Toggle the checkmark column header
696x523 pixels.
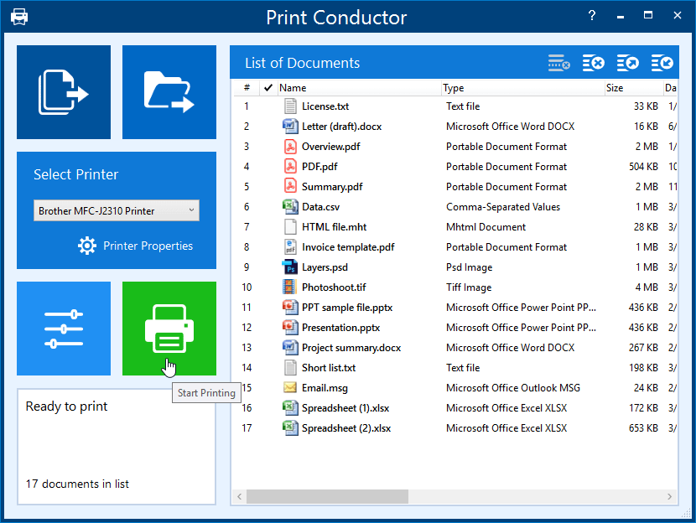[x=267, y=87]
